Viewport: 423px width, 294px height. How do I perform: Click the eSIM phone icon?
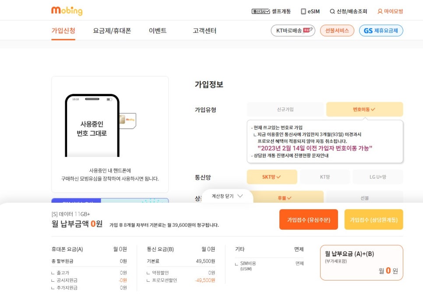(303, 11)
